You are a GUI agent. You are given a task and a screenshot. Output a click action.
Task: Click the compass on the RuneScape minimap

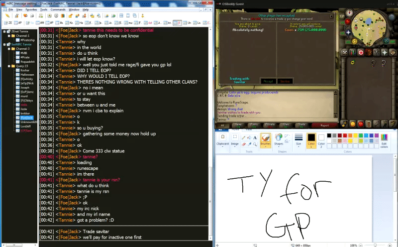350,12
